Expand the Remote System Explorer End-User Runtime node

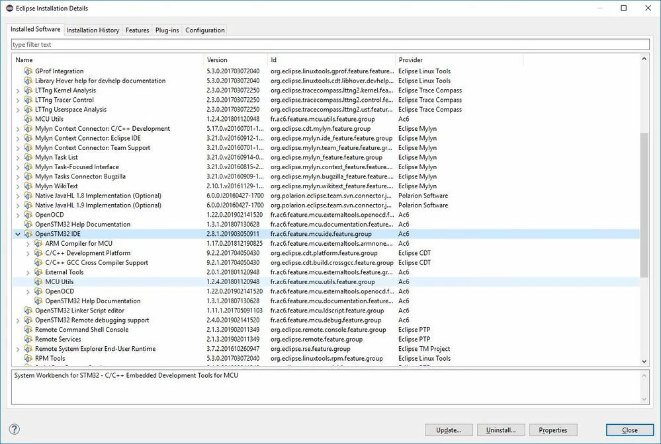click(x=18, y=350)
